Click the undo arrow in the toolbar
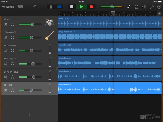Screen dimensions: 163x122 pos(35,7)
